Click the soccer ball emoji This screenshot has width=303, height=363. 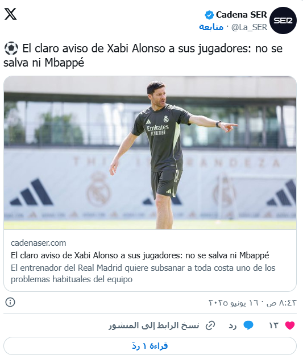(x=11, y=48)
